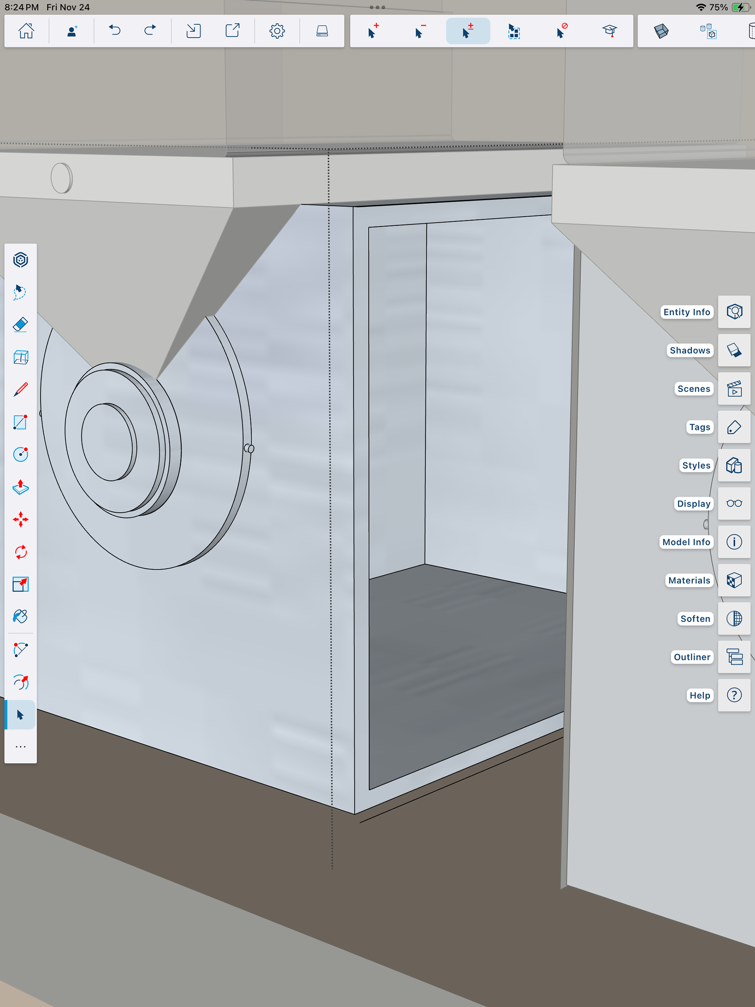
Task: Select the Paint Bucket tool
Action: tap(20, 617)
